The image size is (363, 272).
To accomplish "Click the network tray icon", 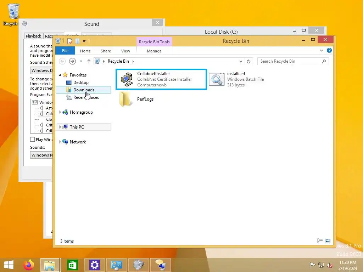I will (x=321, y=265).
